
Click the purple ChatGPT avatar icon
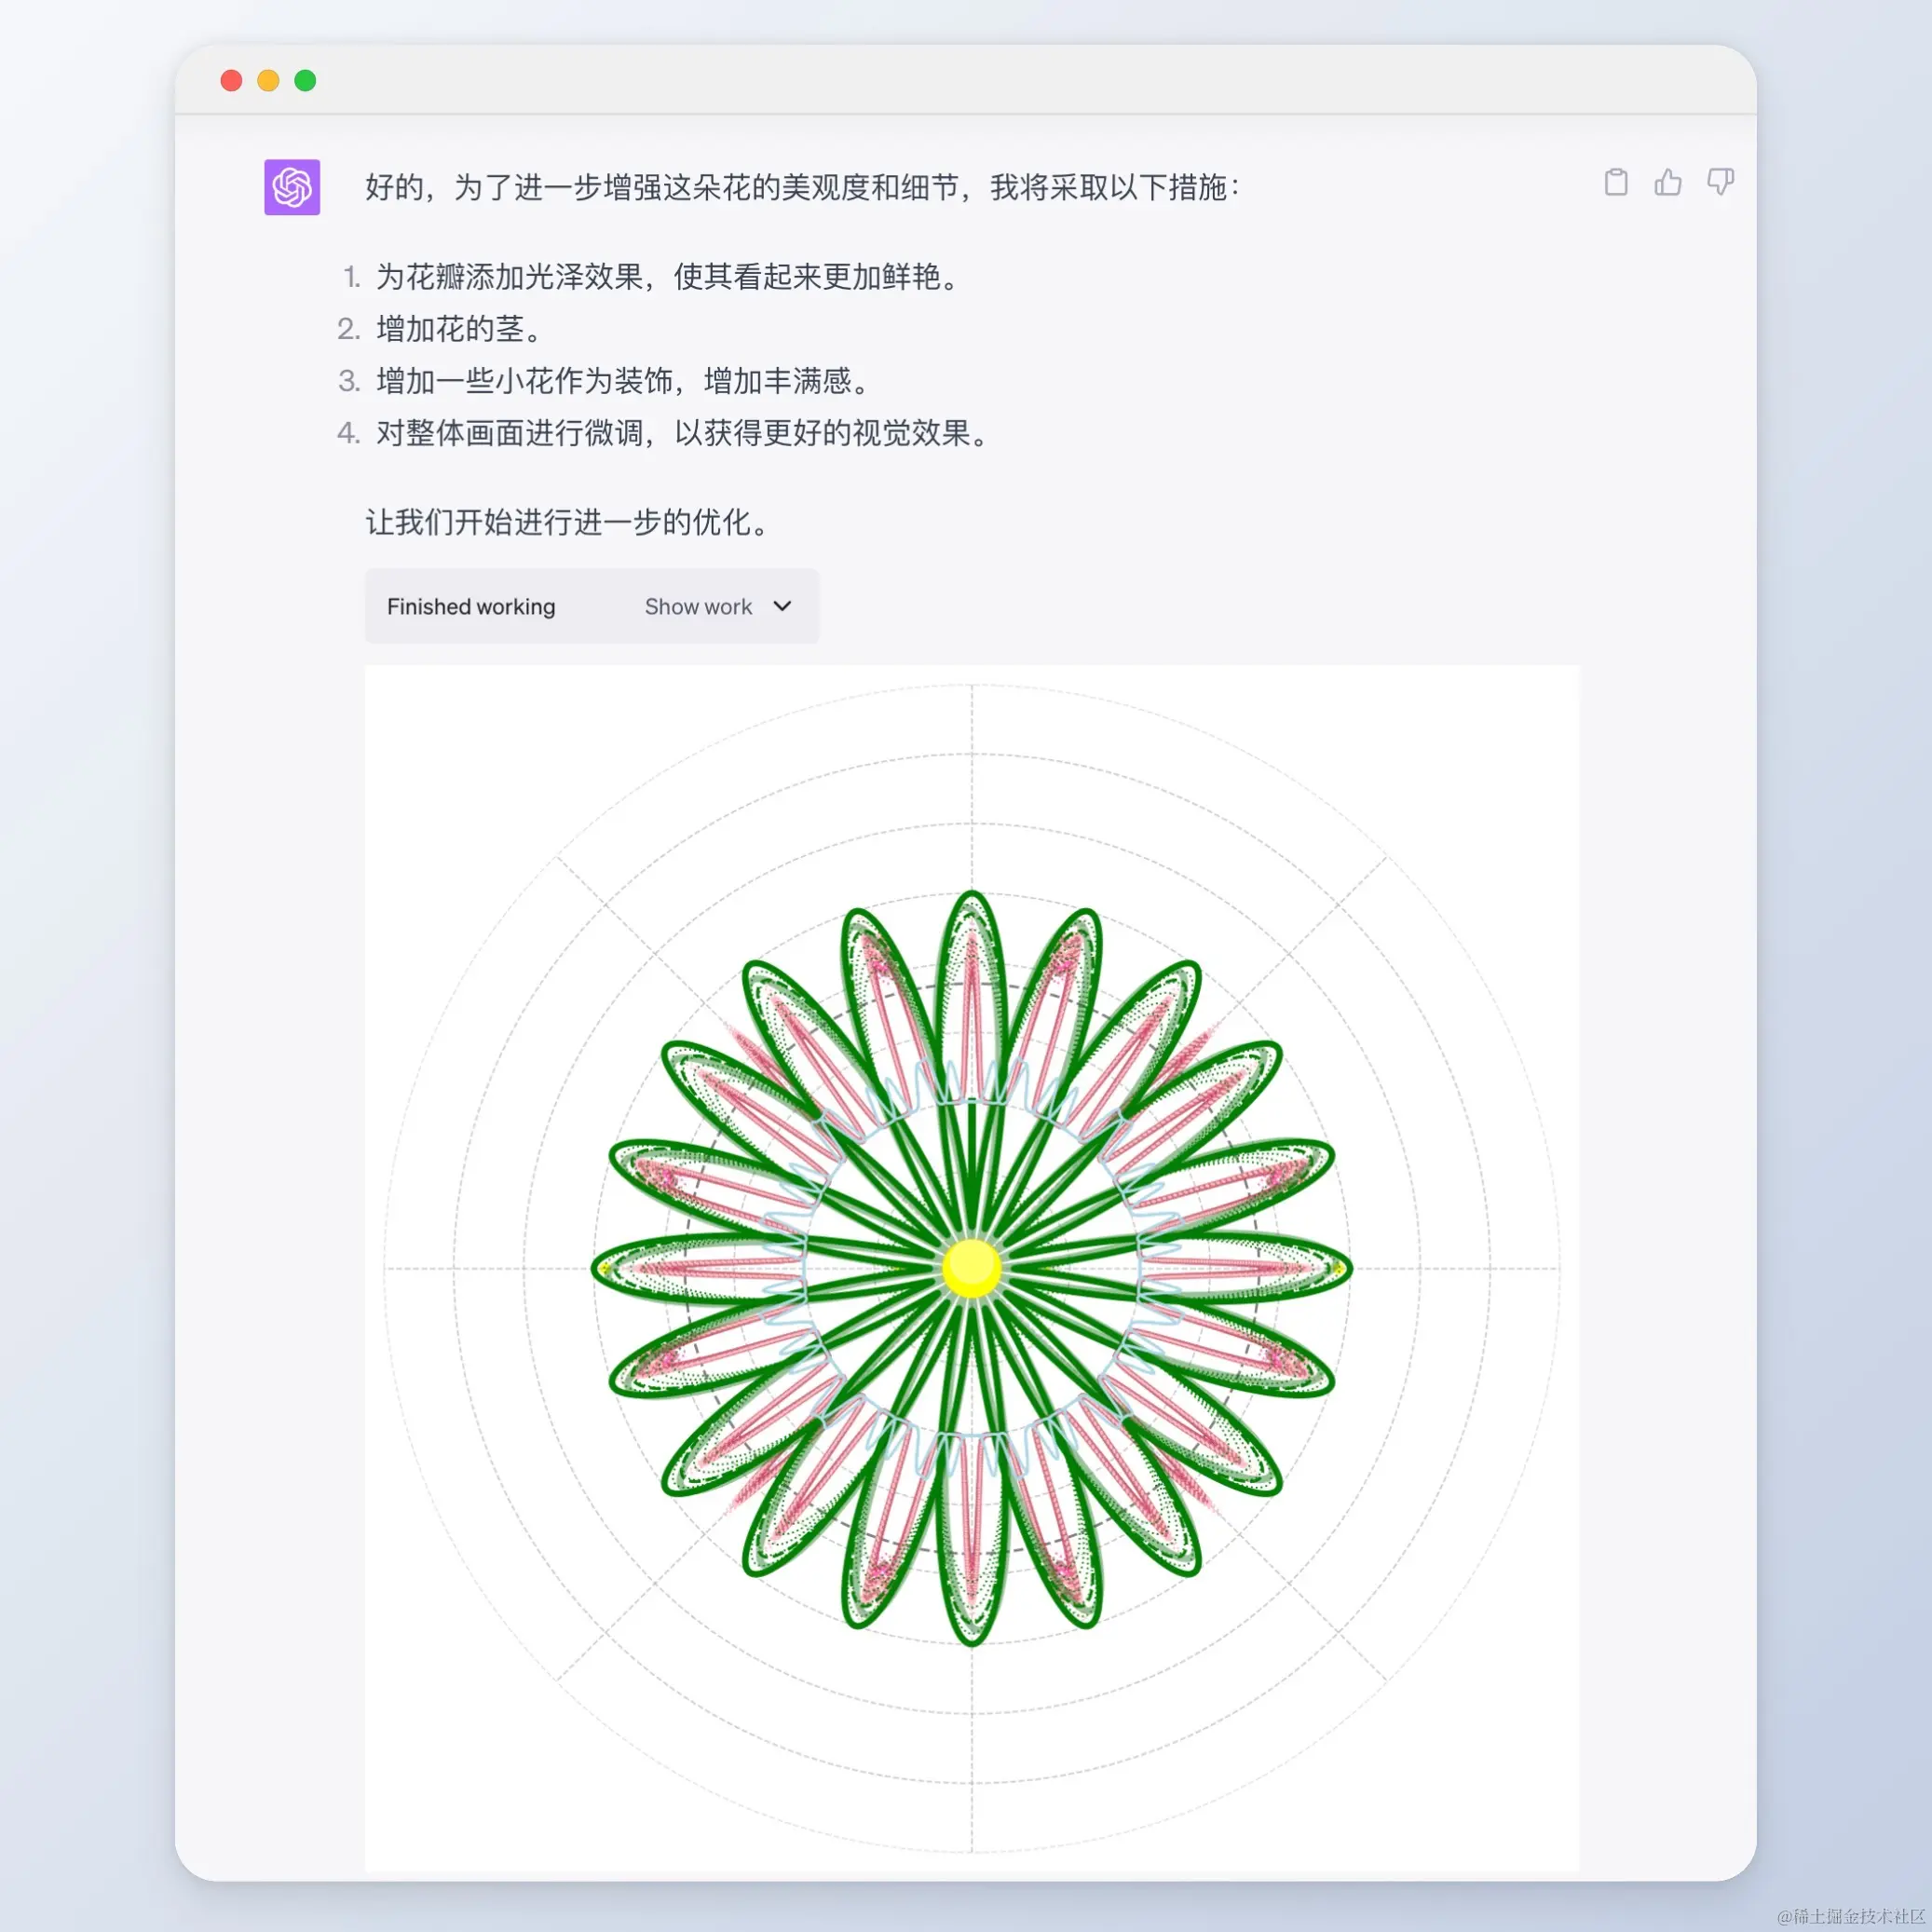pyautogui.click(x=292, y=187)
